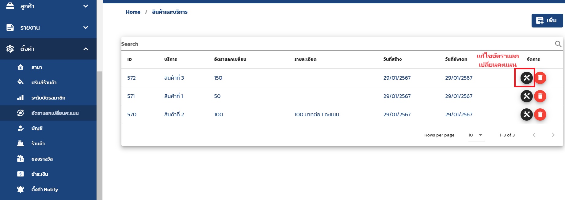Go to the previous table page
Viewport: 565px width, 200px height.
click(x=534, y=135)
